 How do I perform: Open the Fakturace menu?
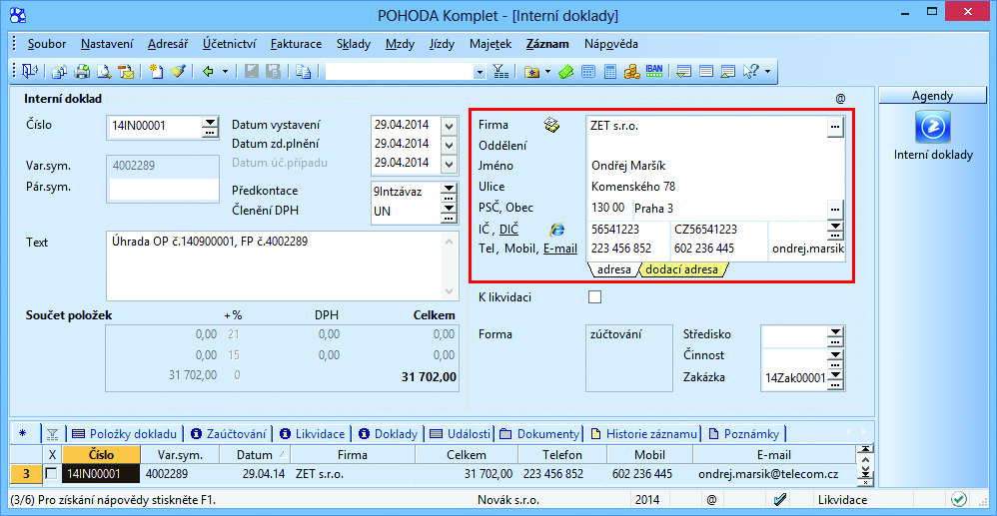pyautogui.click(x=296, y=45)
